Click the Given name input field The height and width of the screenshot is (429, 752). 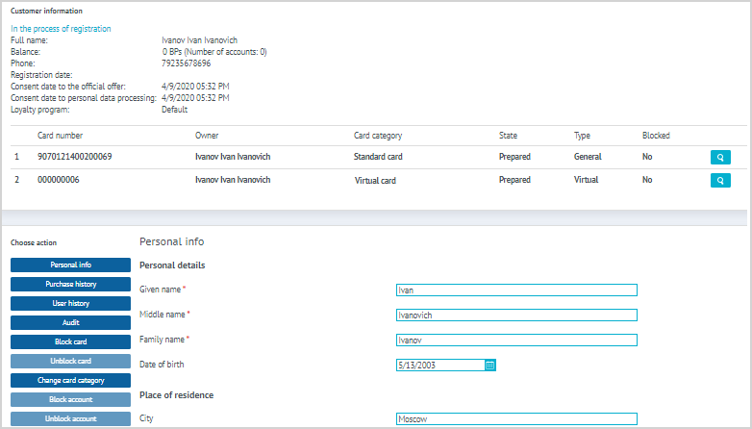coord(516,290)
